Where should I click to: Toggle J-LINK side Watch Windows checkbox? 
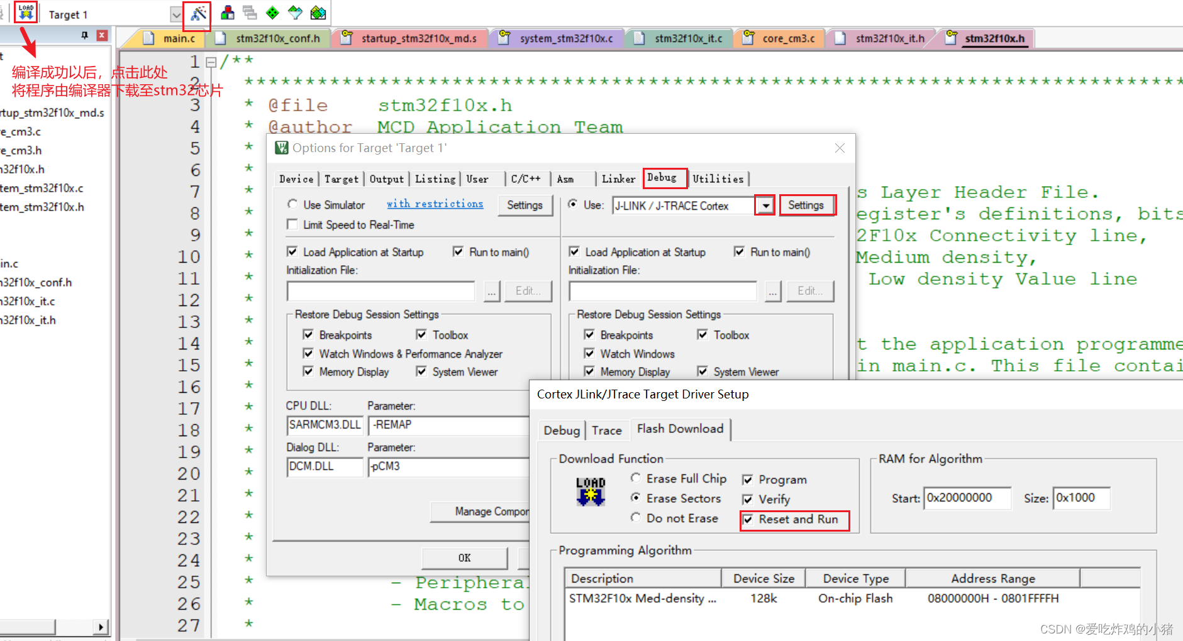(x=589, y=353)
